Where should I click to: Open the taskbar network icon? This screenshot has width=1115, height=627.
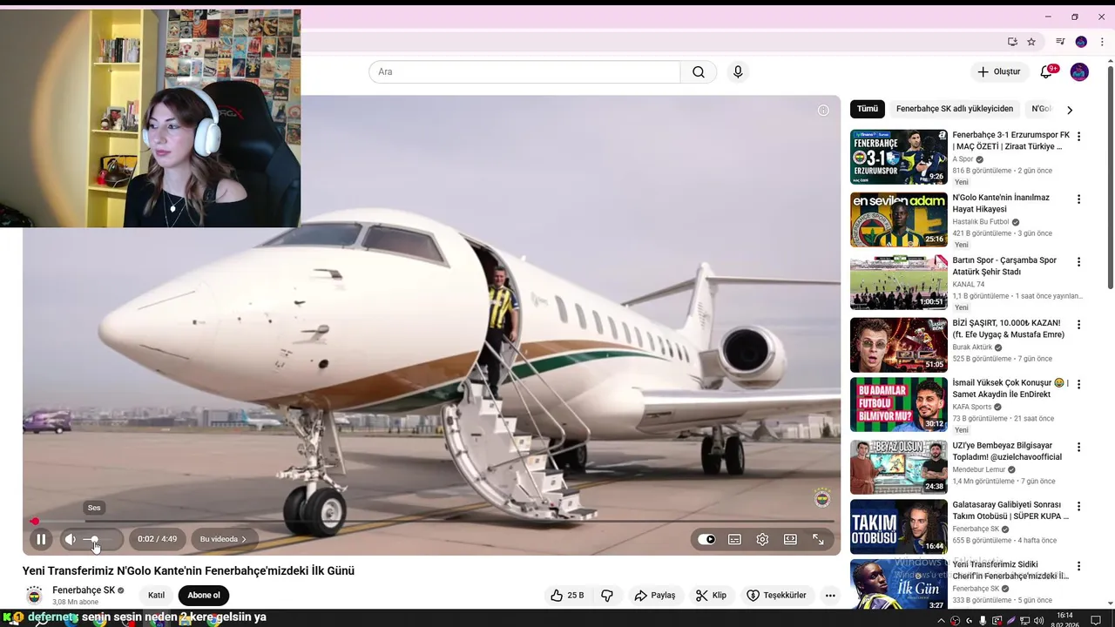pos(1024,621)
